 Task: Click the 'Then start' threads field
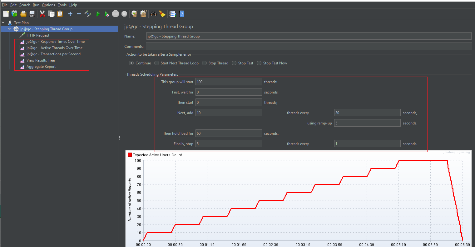click(229, 102)
